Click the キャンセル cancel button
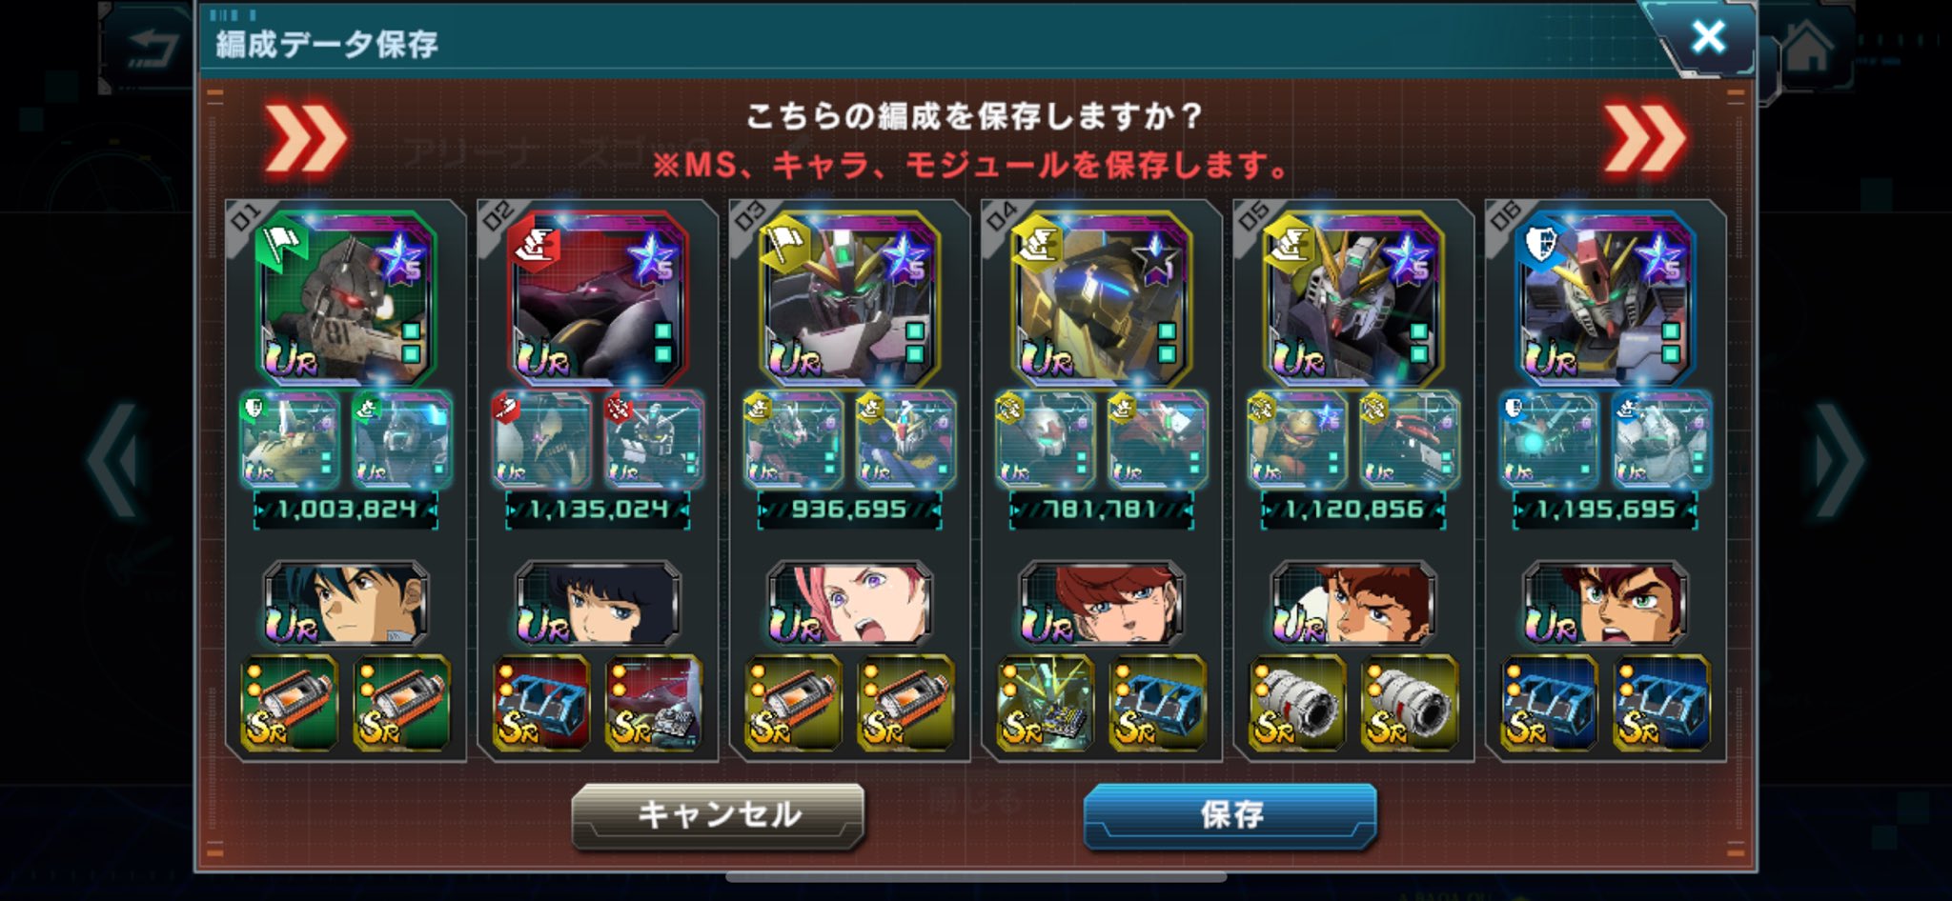The image size is (1952, 901). click(718, 814)
